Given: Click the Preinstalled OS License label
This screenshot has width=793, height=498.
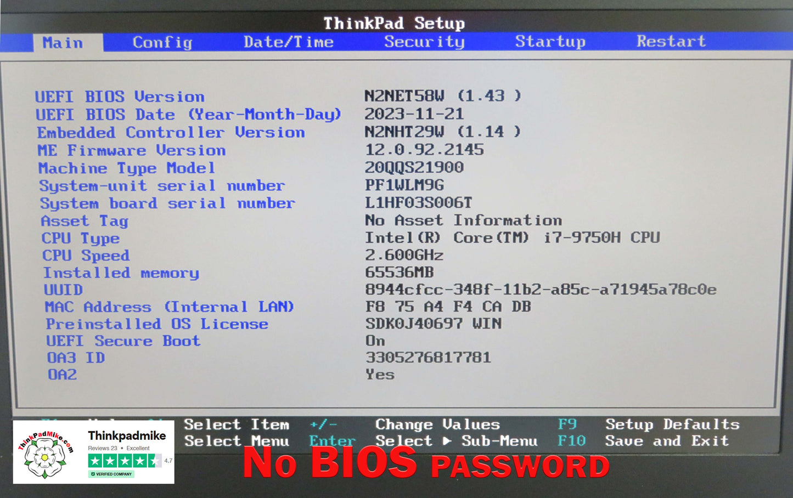Looking at the screenshot, I should (x=157, y=324).
